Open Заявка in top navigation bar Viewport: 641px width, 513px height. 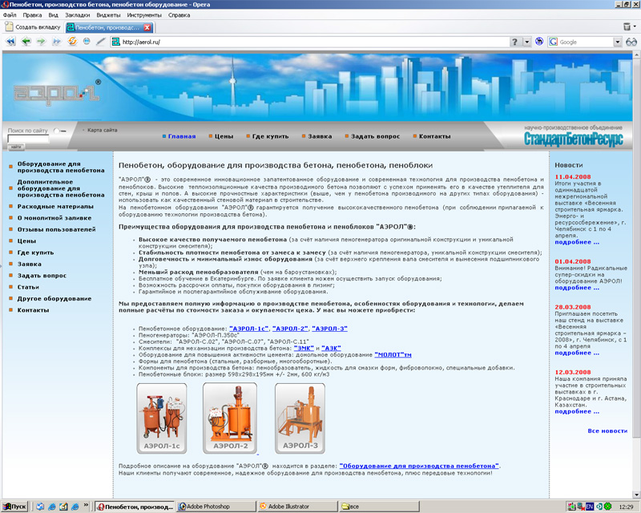(320, 136)
